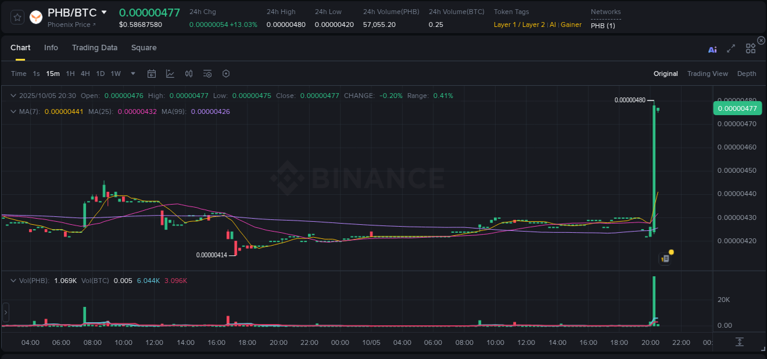Collapse the Vol(PHB) volume panel chevron
Viewport: 767px width, 359px height.
[x=13, y=280]
